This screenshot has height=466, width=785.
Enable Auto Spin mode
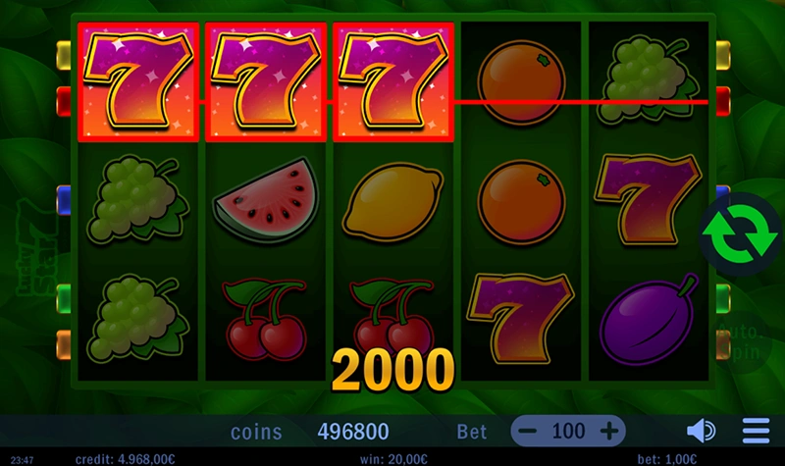pyautogui.click(x=740, y=342)
